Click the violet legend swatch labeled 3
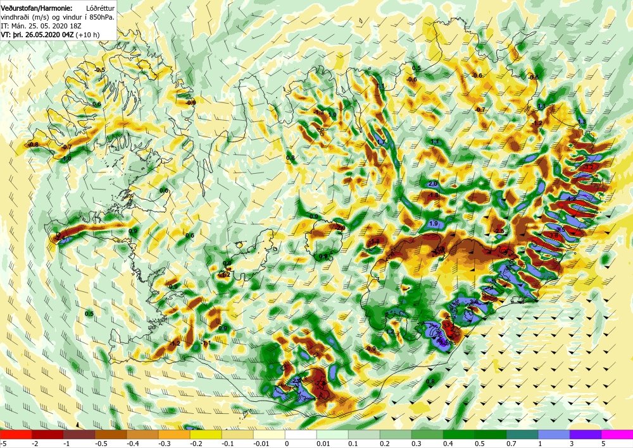Viewport: 633px width, 448px height. 586,434
